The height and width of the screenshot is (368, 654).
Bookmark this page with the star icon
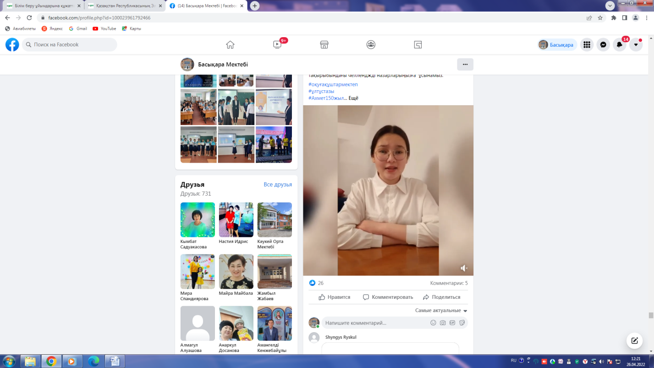click(600, 18)
